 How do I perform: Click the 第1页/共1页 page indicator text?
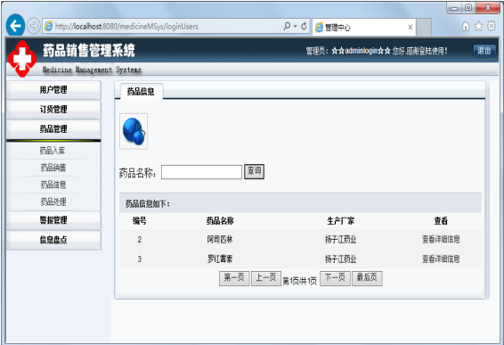[300, 282]
